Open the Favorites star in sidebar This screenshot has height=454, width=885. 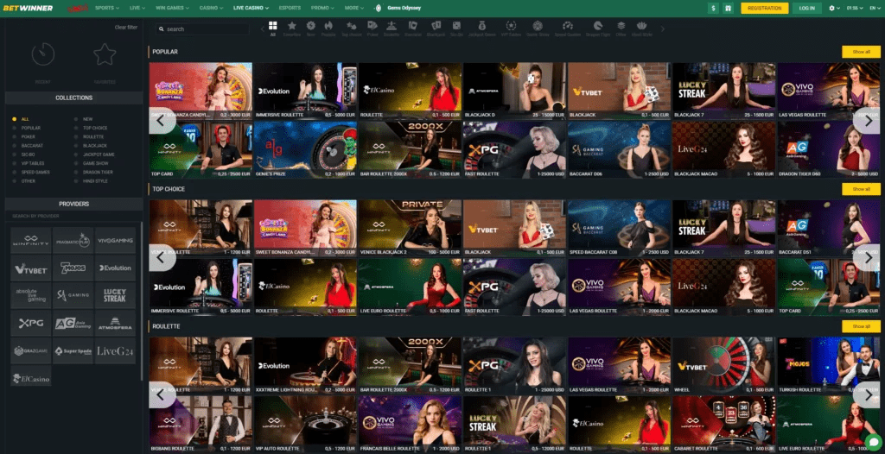point(105,55)
